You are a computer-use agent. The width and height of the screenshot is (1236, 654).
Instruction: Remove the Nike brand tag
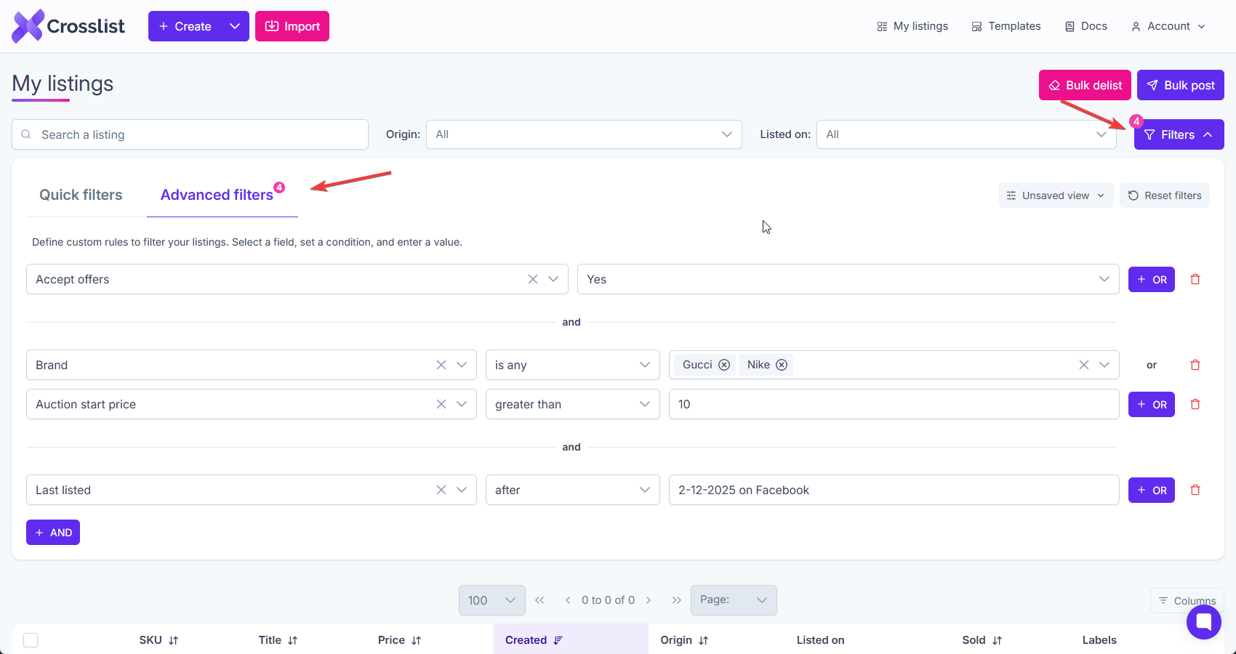(x=782, y=365)
